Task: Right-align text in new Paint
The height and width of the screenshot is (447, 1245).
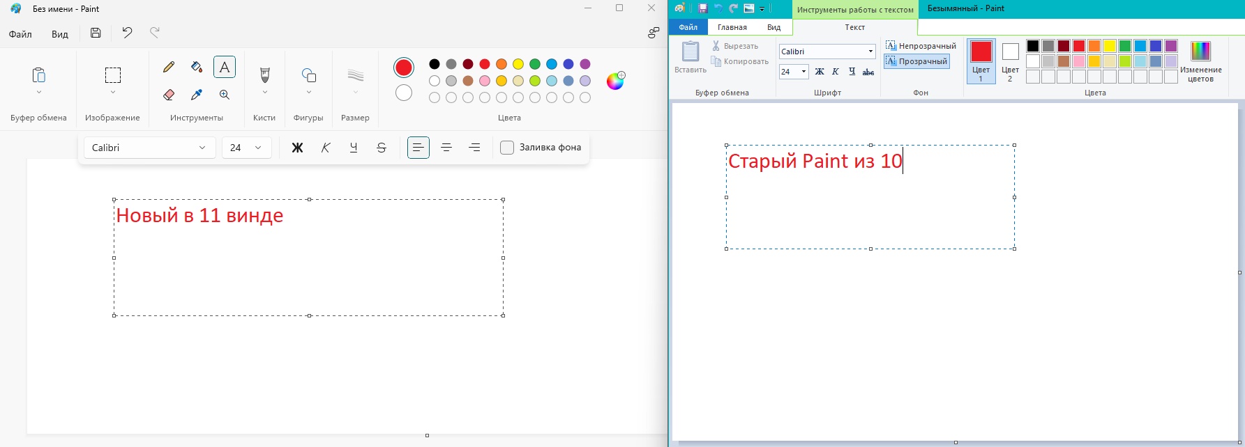Action: pyautogui.click(x=474, y=148)
